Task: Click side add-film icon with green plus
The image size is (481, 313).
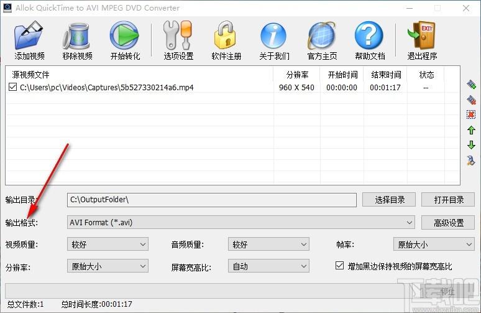Action: pyautogui.click(x=471, y=84)
